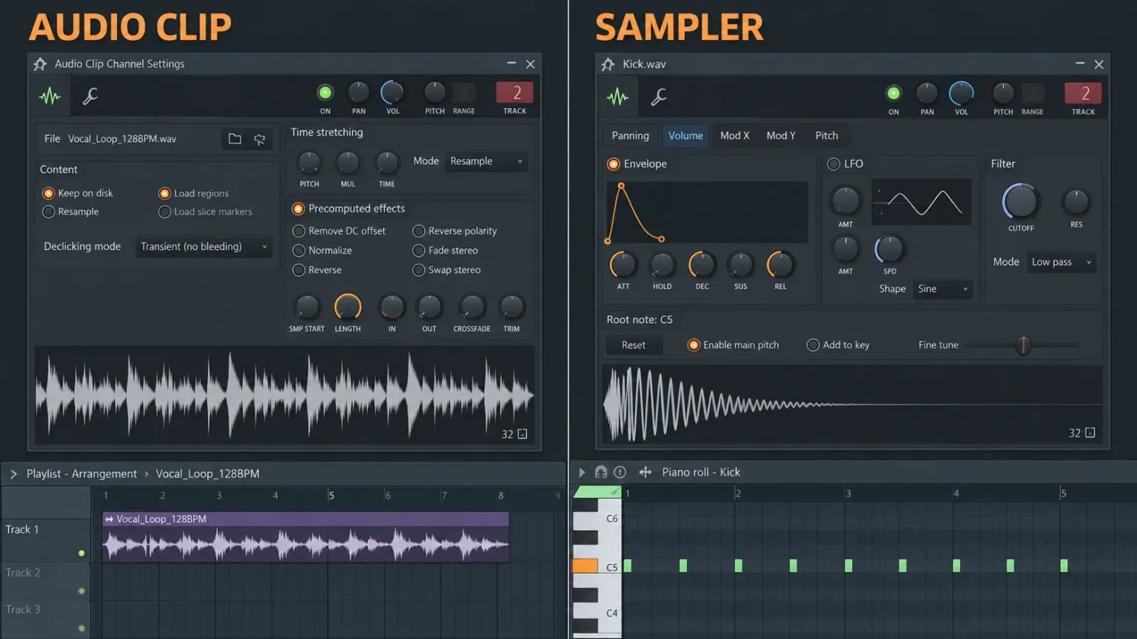Toggle the Envelope enable button
The image size is (1137, 639).
(614, 164)
